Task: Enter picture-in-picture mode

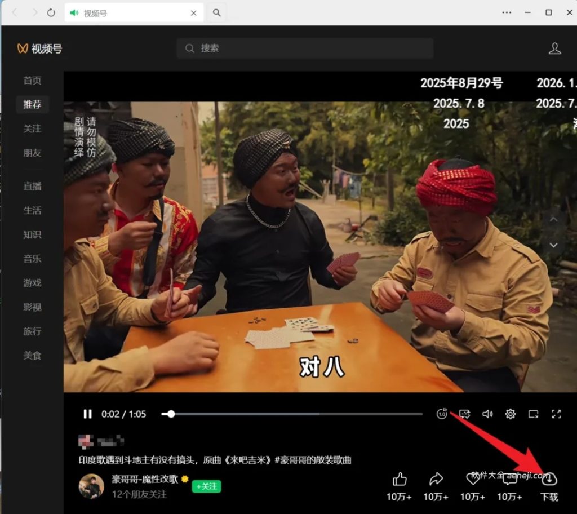Action: [533, 414]
